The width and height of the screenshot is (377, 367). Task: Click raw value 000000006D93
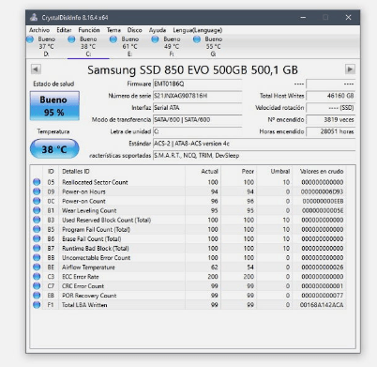[x=322, y=191]
